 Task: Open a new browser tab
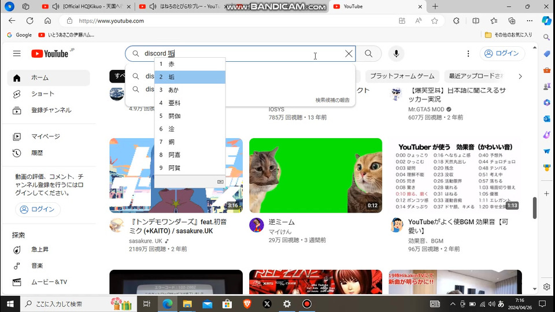(x=435, y=6)
